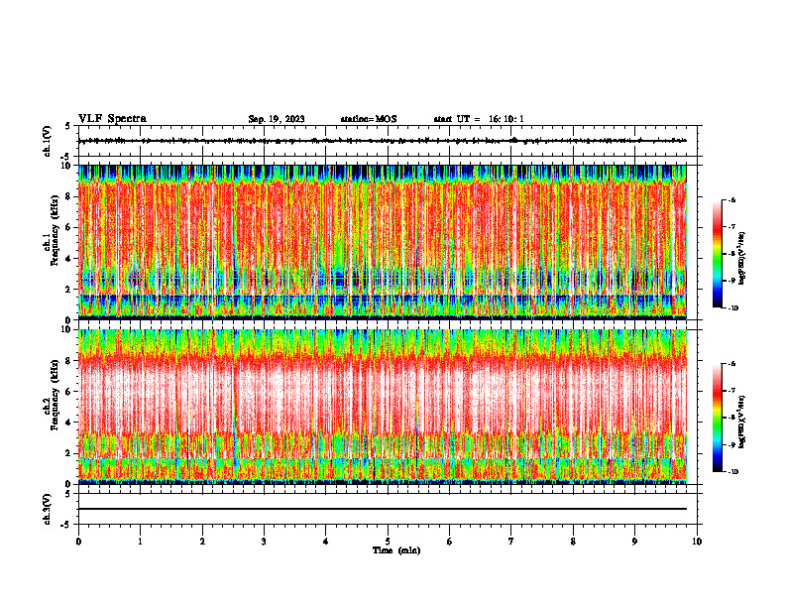Viewport: 785px width, 607px height.
Task: Click time axis tick label "10"
Action: click(x=697, y=542)
